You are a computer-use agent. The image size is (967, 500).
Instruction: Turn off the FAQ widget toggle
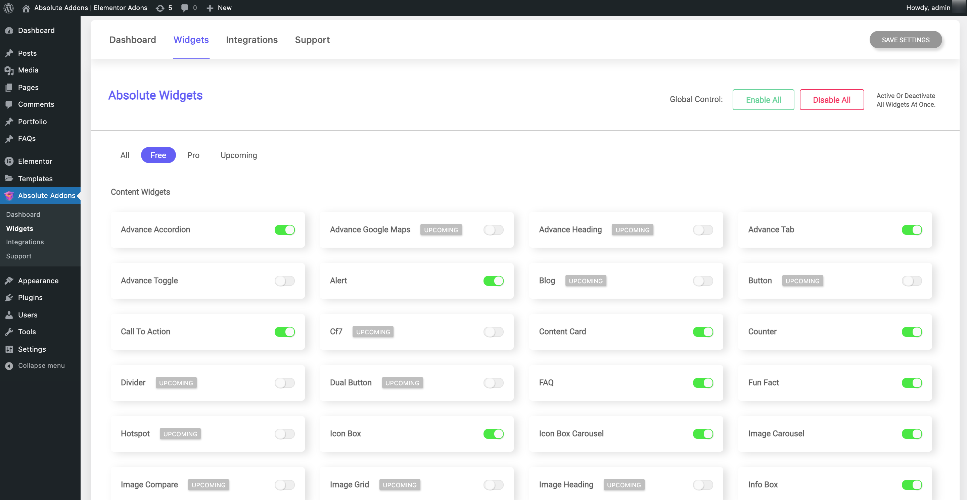703,383
